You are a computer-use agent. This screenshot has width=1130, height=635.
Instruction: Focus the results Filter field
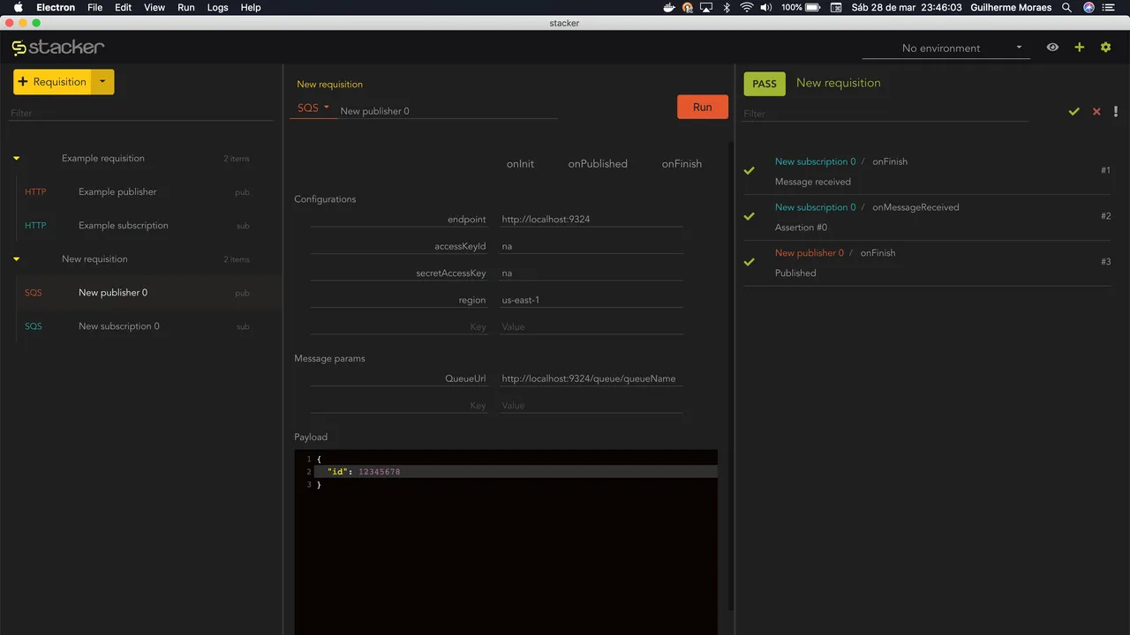click(885, 113)
